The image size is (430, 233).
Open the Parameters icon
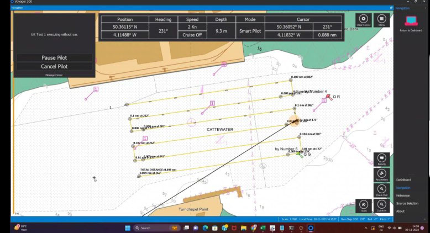click(x=381, y=174)
